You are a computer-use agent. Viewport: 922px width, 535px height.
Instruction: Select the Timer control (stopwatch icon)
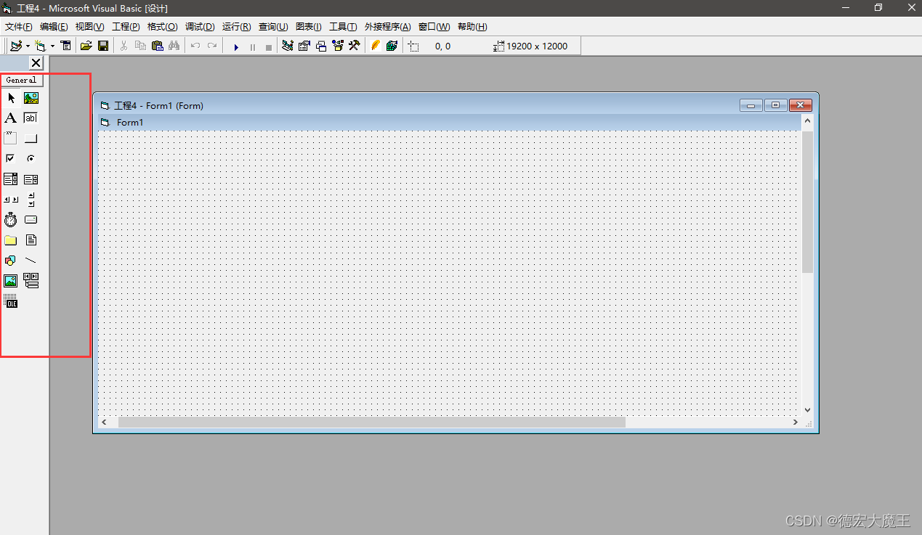tap(11, 219)
